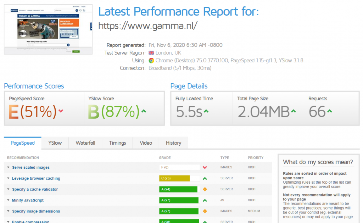The height and width of the screenshot is (223, 363).
Task: Click the up arrow next to Requests count
Action: pos(329,111)
